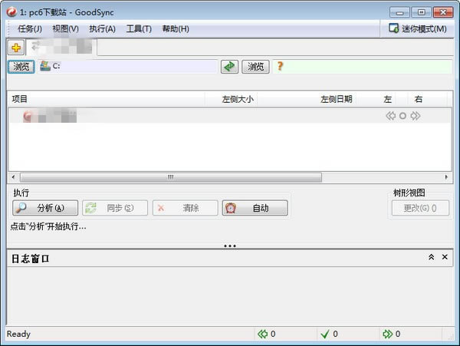Click the GoodSync app icon in title bar
The width and height of the screenshot is (460, 346).
point(11,12)
